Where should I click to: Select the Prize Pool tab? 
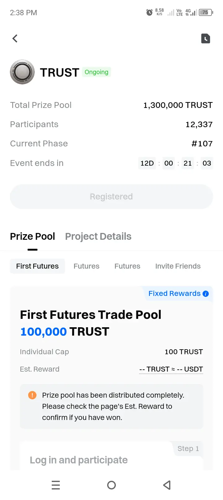pos(33,236)
